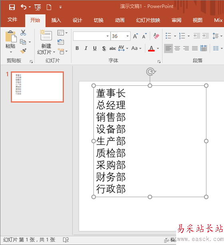Open the slide section dropdown
224x245 pixels.
pyautogui.click(x=62, y=51)
